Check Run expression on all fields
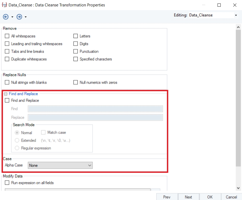 coord(7,183)
